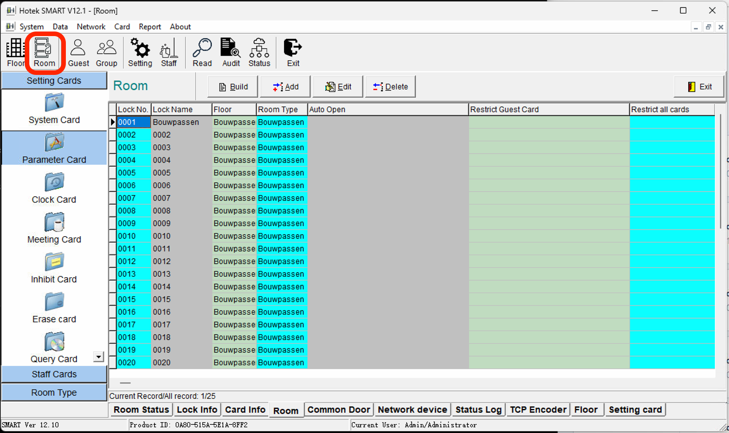This screenshot has width=729, height=433.
Task: Minimize the inner MDI child window
Action: click(696, 27)
